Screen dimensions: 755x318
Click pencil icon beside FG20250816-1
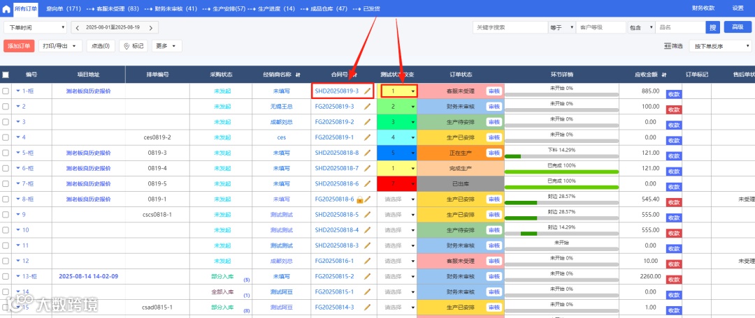pyautogui.click(x=368, y=261)
